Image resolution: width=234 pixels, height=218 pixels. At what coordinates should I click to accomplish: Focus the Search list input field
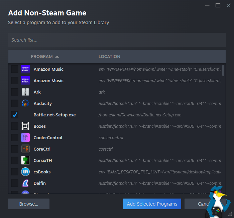pos(117,40)
